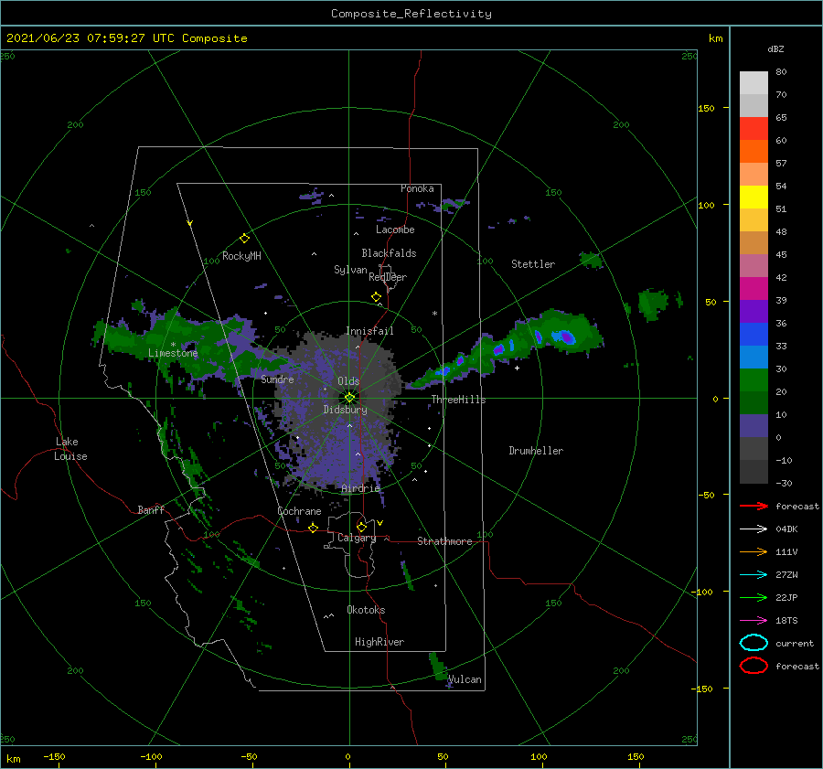Click the intense purple storm cell south of Stettler
The image size is (823, 769).
566,336
